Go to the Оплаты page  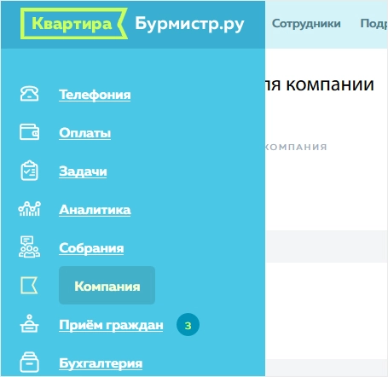tap(85, 133)
